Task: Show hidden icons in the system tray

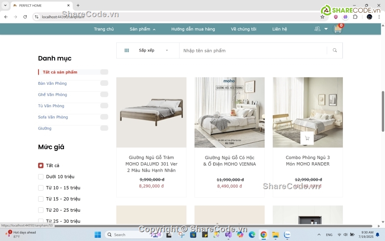Action: [x=319, y=235]
